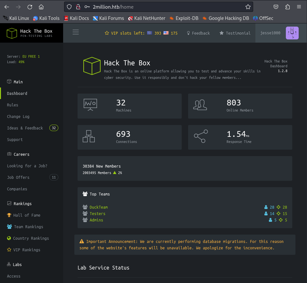
Task: Toggle bookmarking with the star icon
Action: coord(248,7)
